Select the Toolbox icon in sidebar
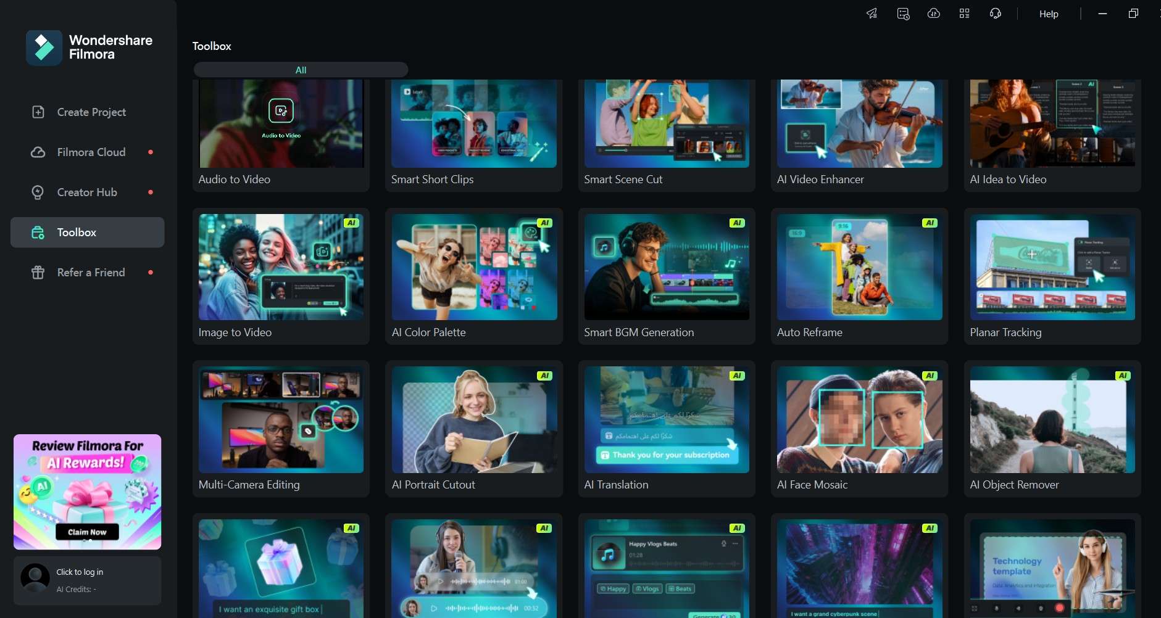 38,233
